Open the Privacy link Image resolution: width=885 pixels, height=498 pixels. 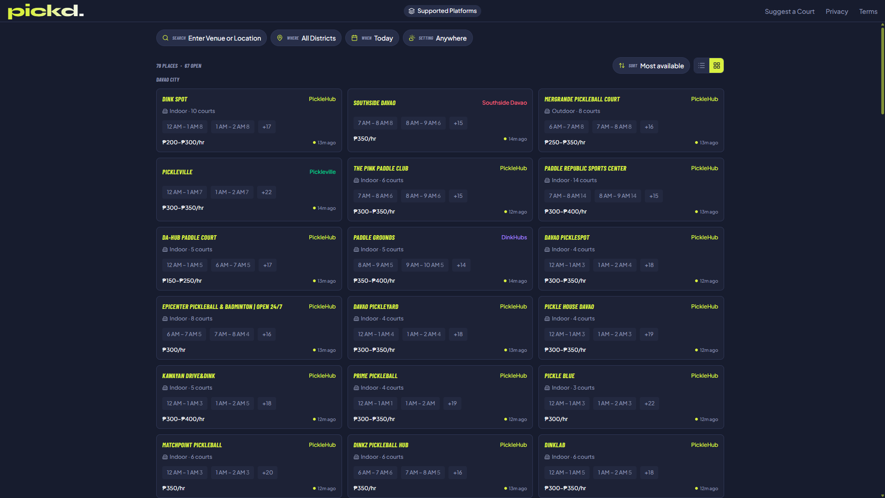837,12
